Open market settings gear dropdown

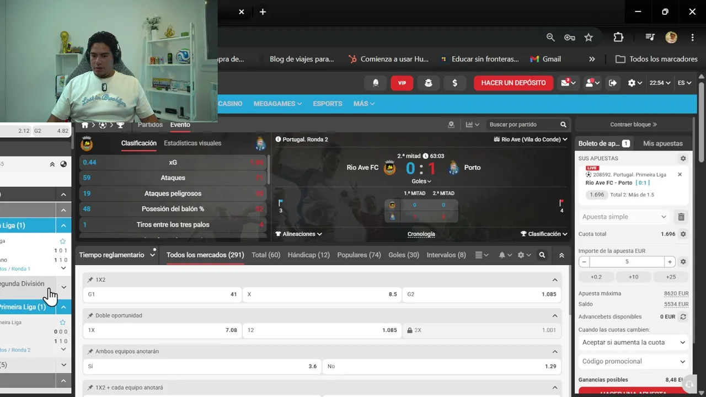tap(524, 255)
